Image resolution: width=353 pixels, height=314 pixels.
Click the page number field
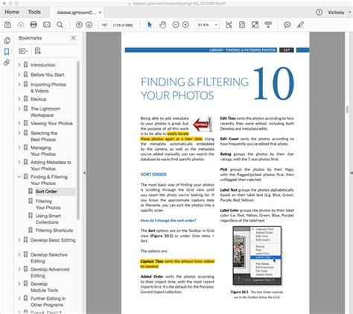[x=104, y=25]
